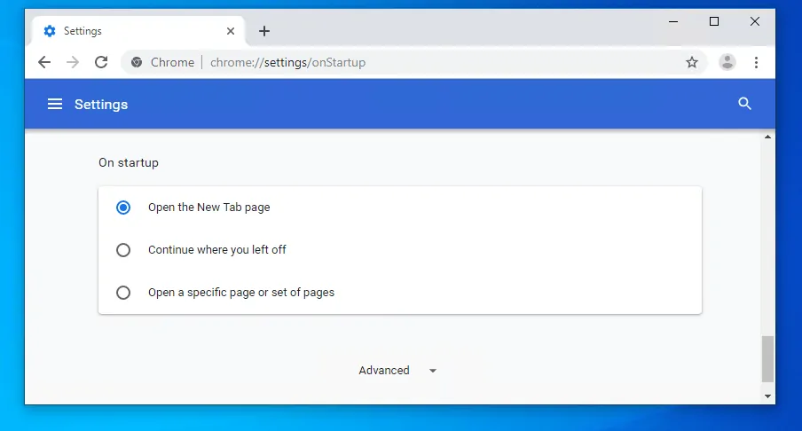This screenshot has width=802, height=431.
Task: Click the Settings tab gear icon
Action: (50, 31)
